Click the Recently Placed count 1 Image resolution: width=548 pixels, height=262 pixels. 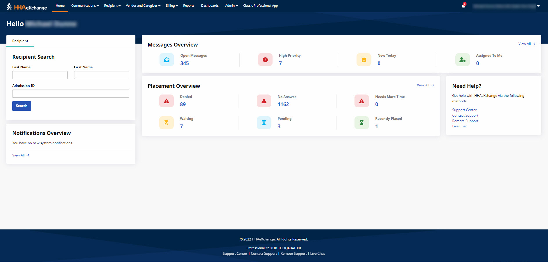click(x=377, y=126)
